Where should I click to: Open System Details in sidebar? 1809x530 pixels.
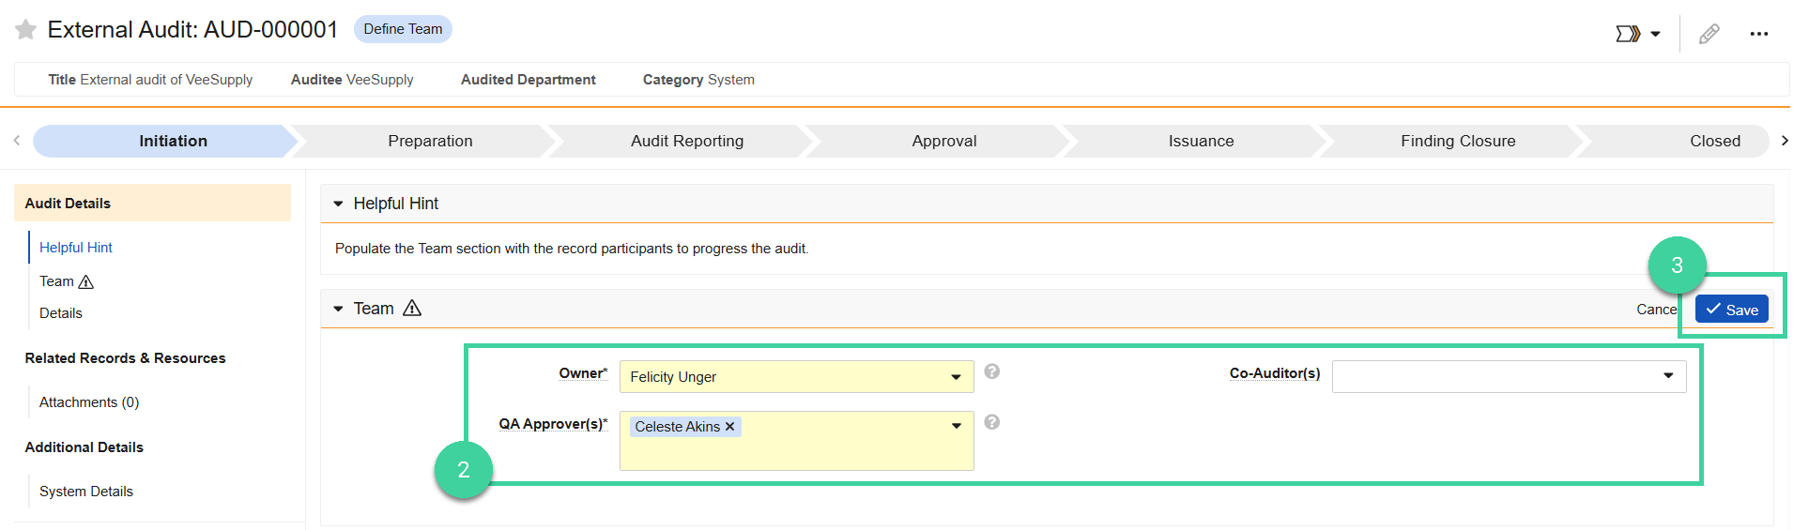(86, 492)
